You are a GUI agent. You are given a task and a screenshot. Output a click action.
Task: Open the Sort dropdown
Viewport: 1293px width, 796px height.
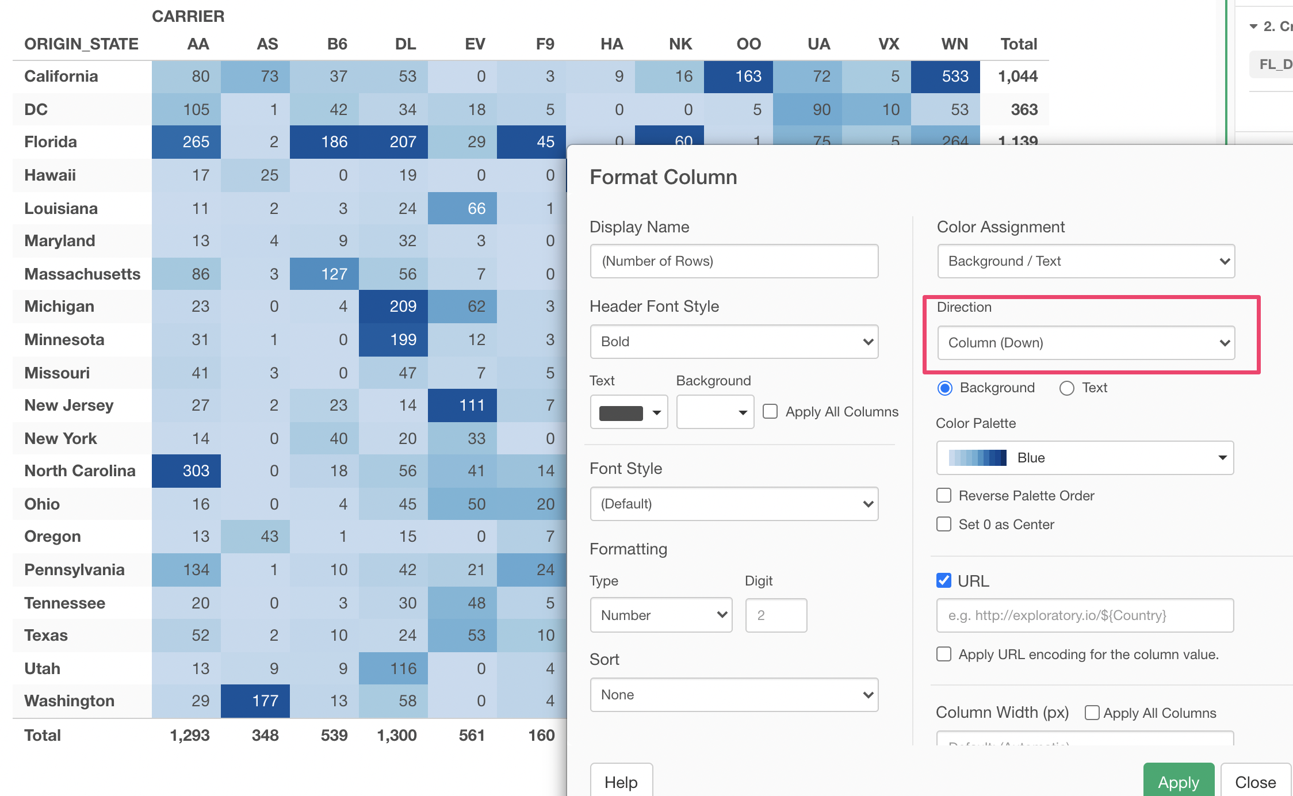point(734,695)
